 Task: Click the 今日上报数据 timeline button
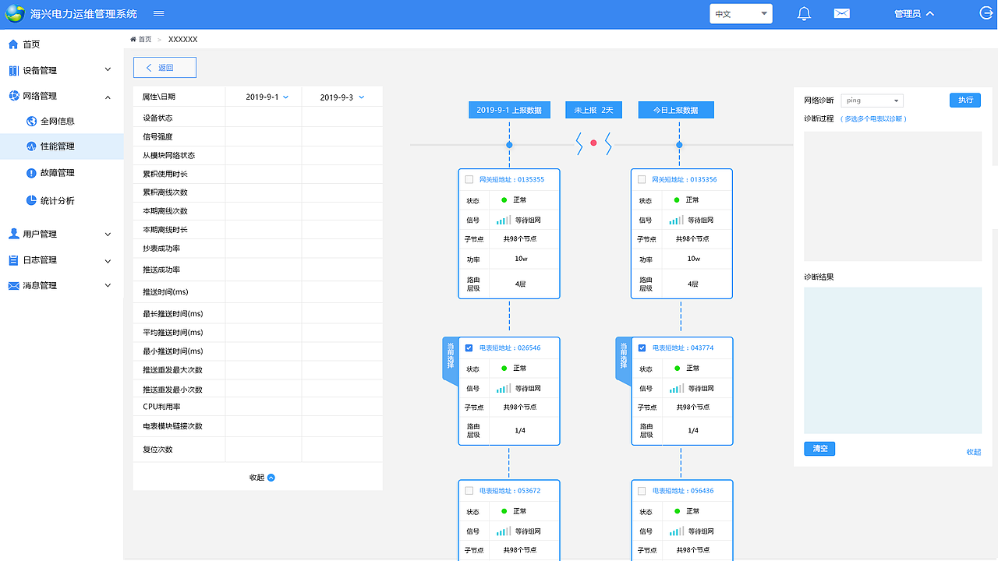point(676,111)
